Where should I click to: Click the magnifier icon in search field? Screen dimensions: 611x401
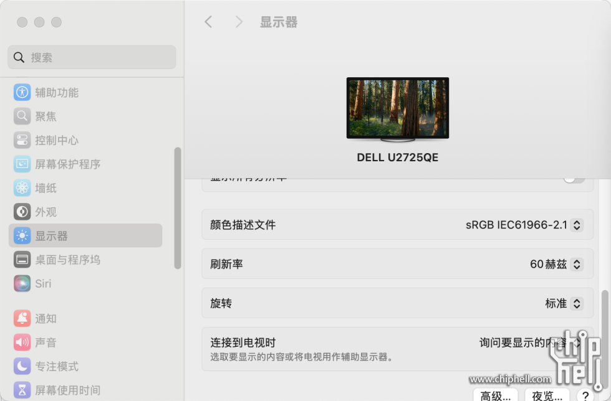[x=19, y=57]
